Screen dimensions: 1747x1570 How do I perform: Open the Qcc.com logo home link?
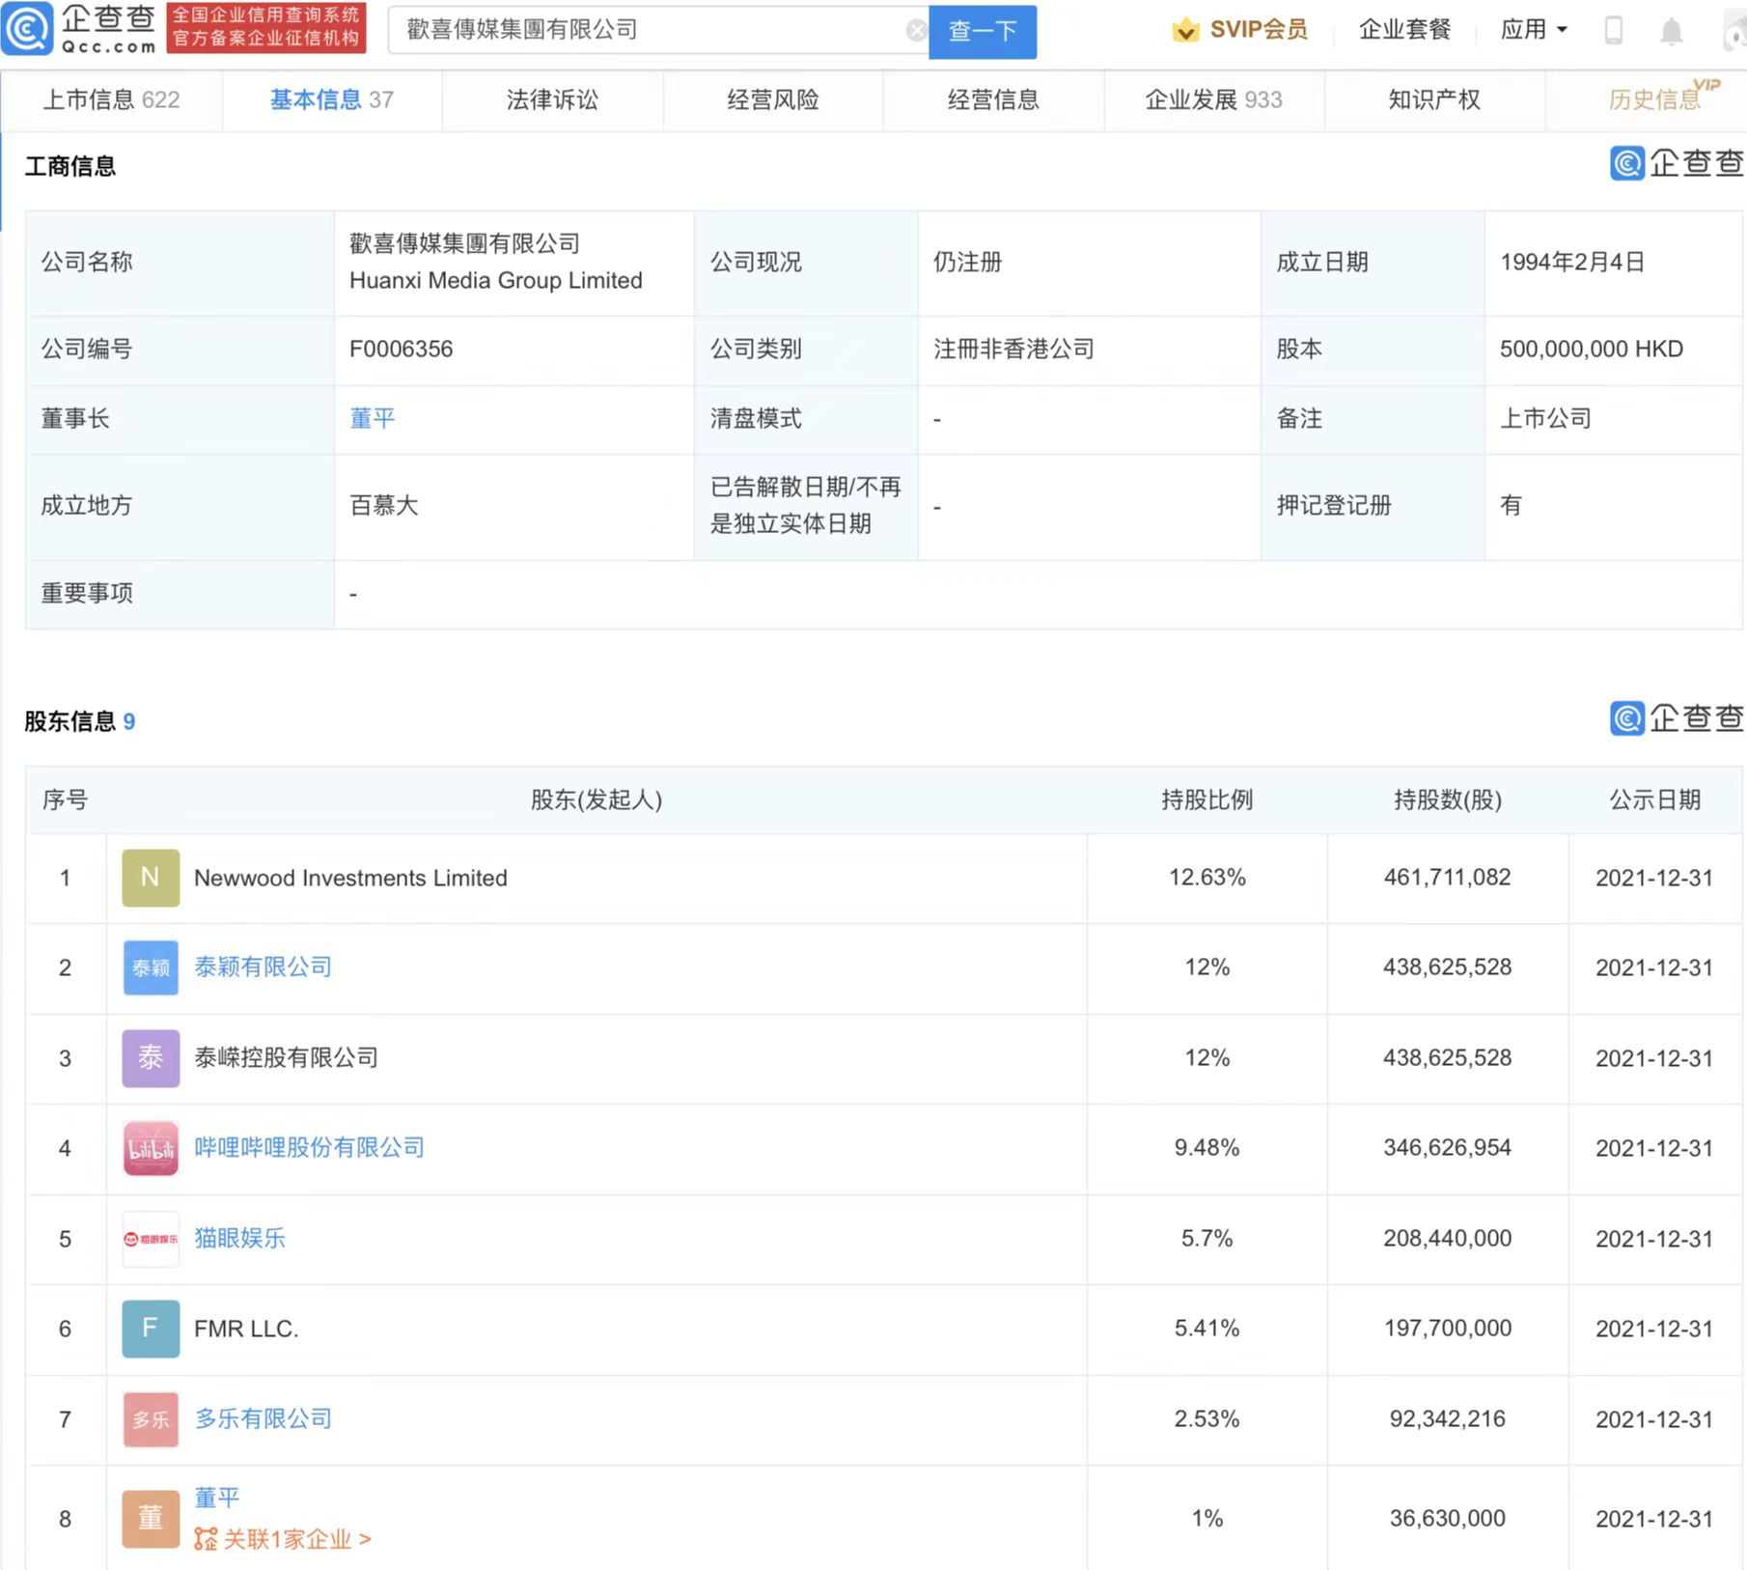click(x=79, y=29)
